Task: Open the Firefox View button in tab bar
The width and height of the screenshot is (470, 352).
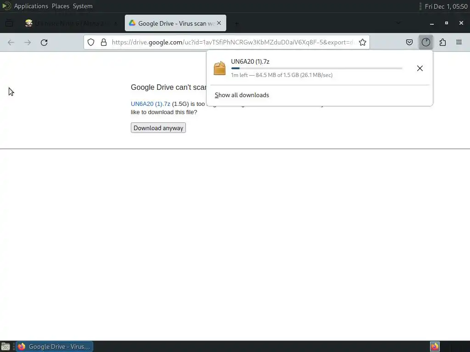Action: (x=9, y=23)
